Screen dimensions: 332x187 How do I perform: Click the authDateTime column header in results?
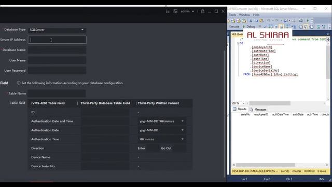pos(280,114)
